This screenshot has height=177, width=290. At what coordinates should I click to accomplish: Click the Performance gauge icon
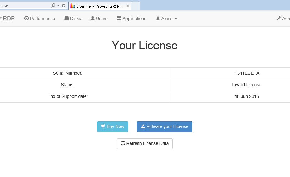tap(26, 18)
